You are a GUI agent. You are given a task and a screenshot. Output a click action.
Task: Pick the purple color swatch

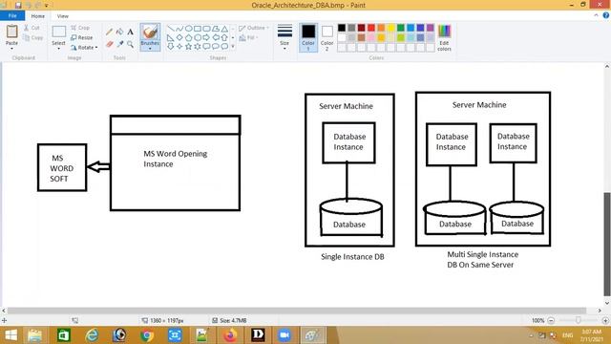431,28
